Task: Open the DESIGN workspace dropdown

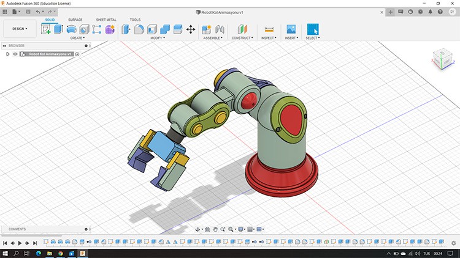Action: tap(20, 29)
